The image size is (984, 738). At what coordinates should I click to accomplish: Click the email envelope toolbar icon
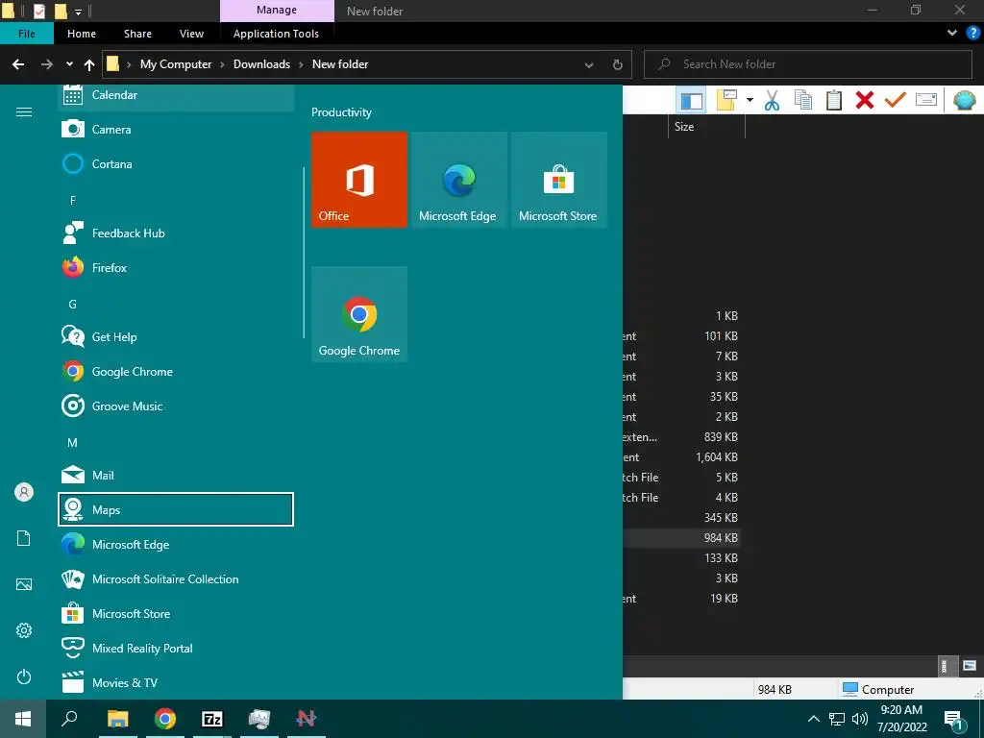coord(926,100)
